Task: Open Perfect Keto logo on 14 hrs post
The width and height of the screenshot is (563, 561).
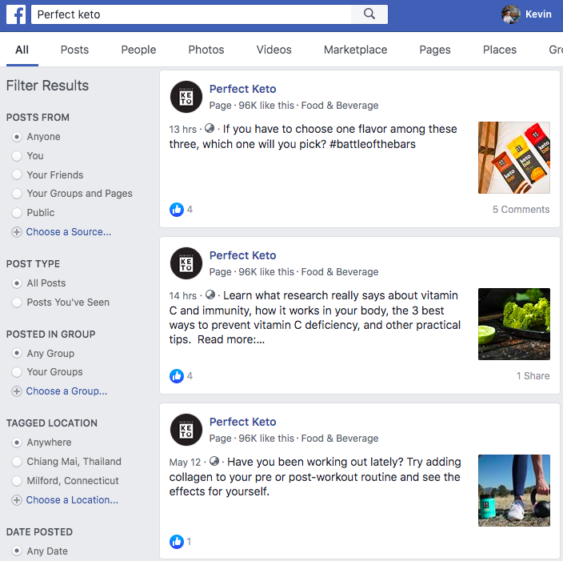Action: click(x=186, y=263)
